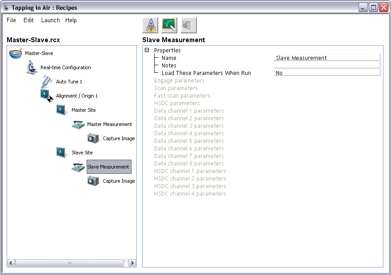
Task: Select the Master Site tree item
Action: coord(84,110)
